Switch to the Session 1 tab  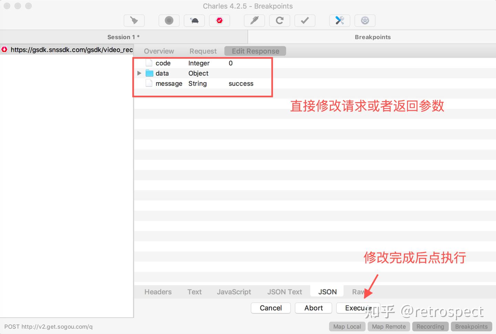tap(124, 37)
